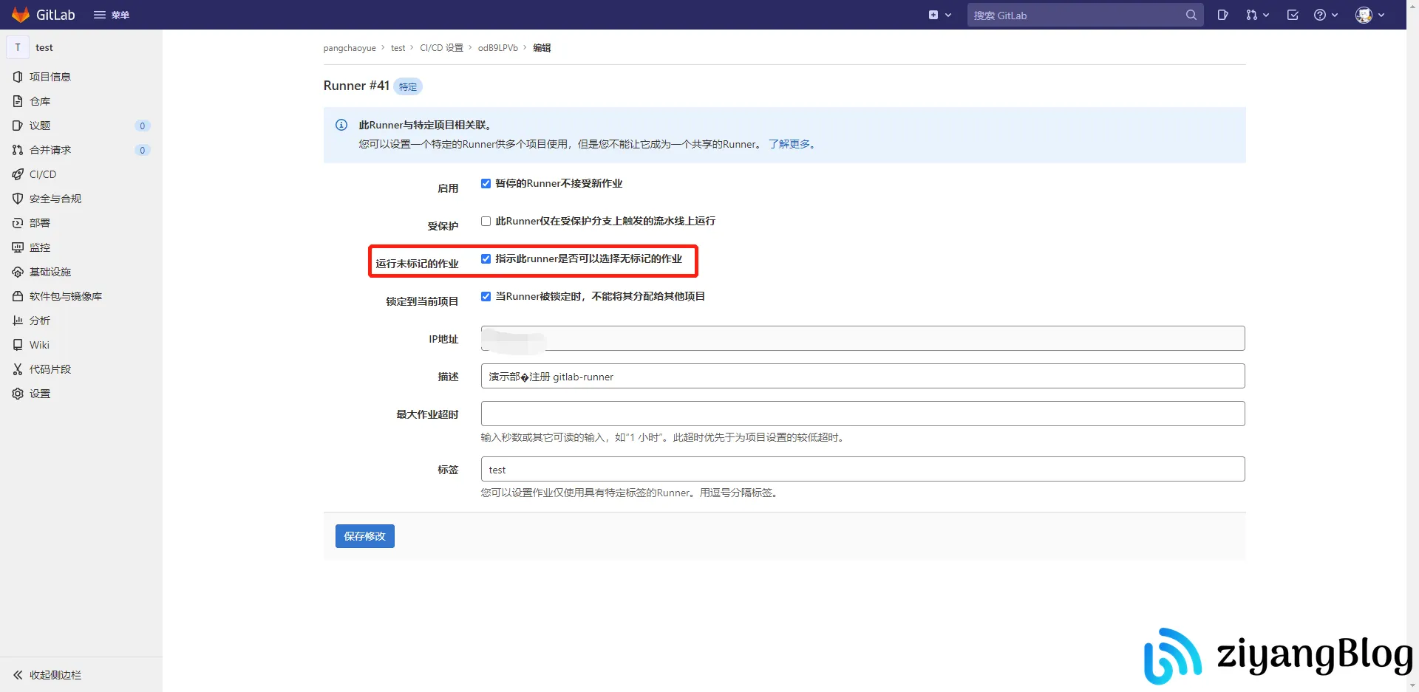
Task: Collapse the sidebar via 收起侧边栏
Action: (x=46, y=674)
